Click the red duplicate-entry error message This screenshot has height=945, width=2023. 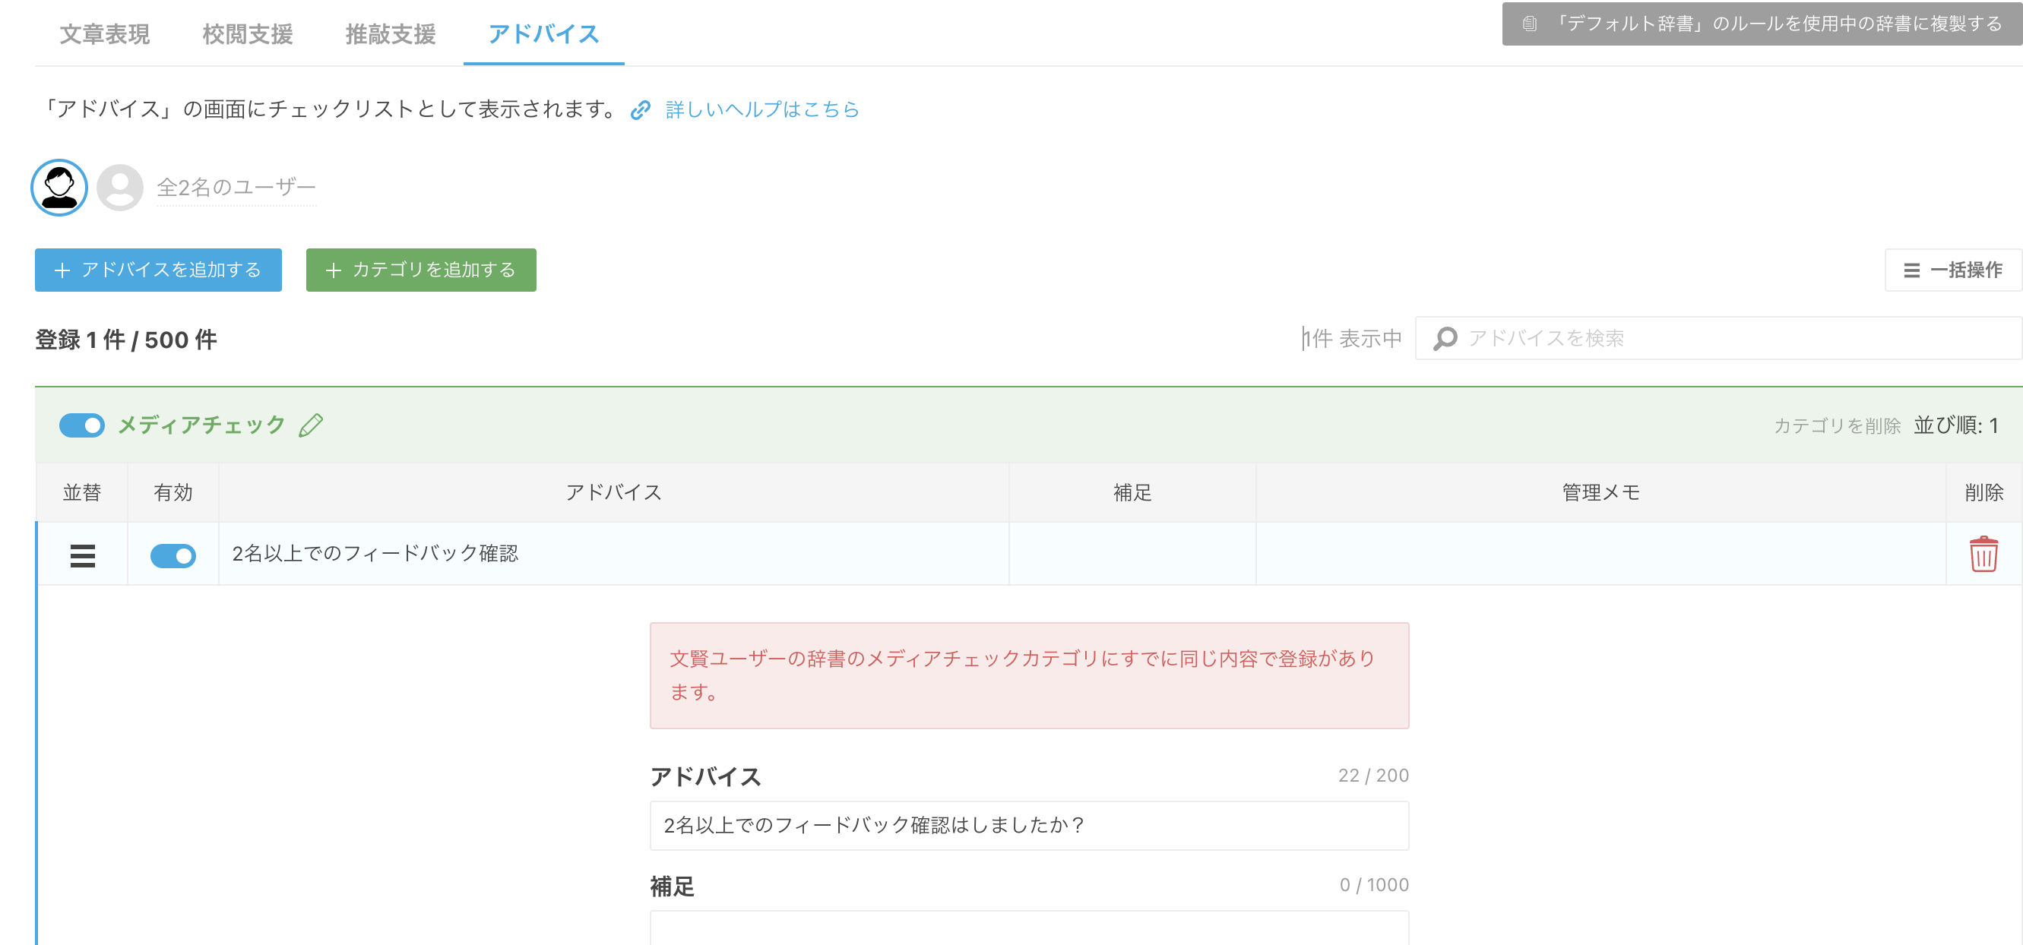pyautogui.click(x=1029, y=675)
